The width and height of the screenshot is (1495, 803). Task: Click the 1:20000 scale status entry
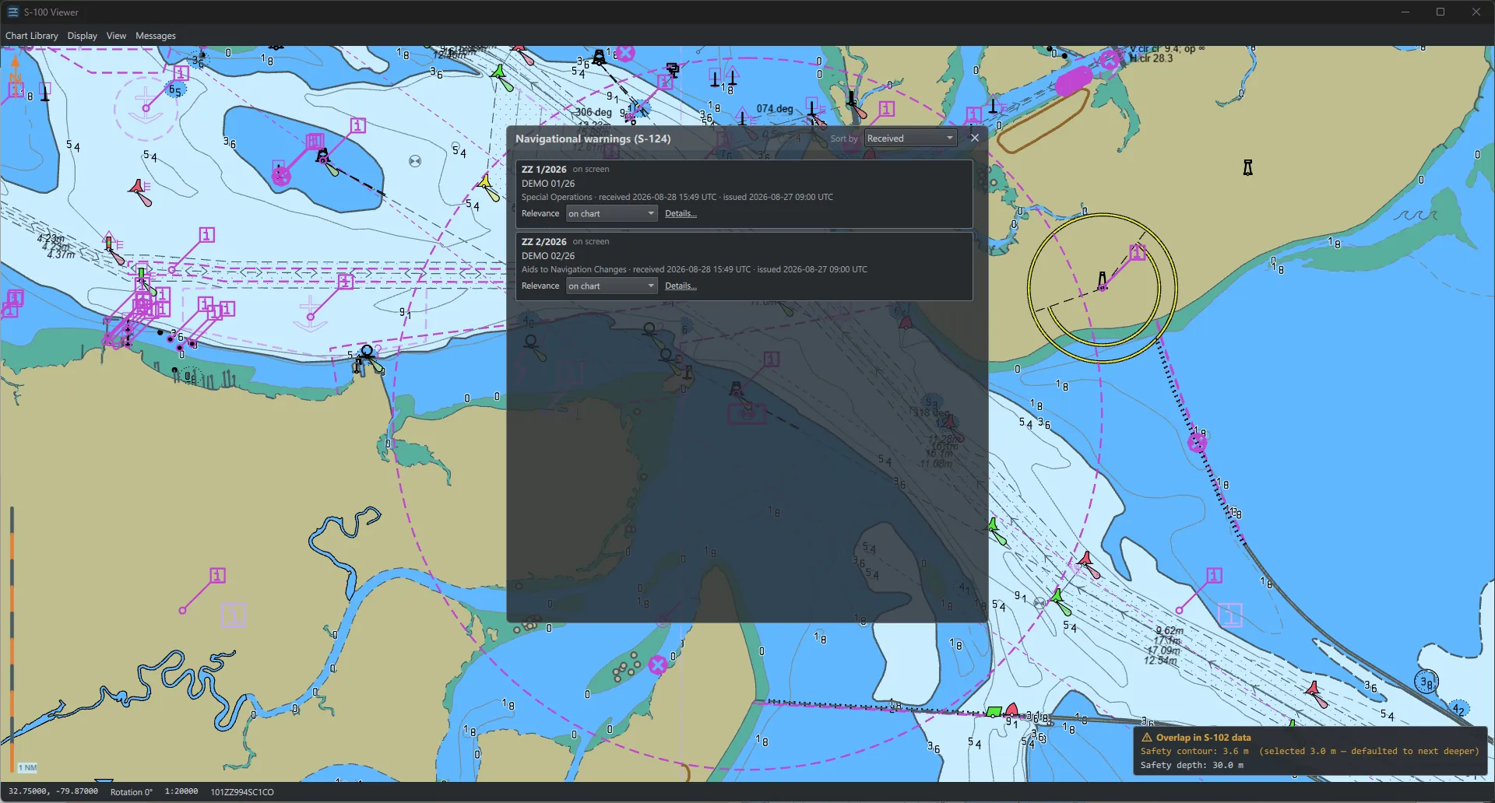click(x=181, y=791)
